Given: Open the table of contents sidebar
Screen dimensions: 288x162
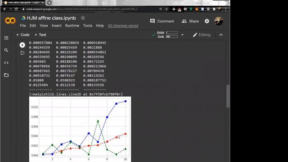Looking at the screenshot, I should click(x=6, y=38).
